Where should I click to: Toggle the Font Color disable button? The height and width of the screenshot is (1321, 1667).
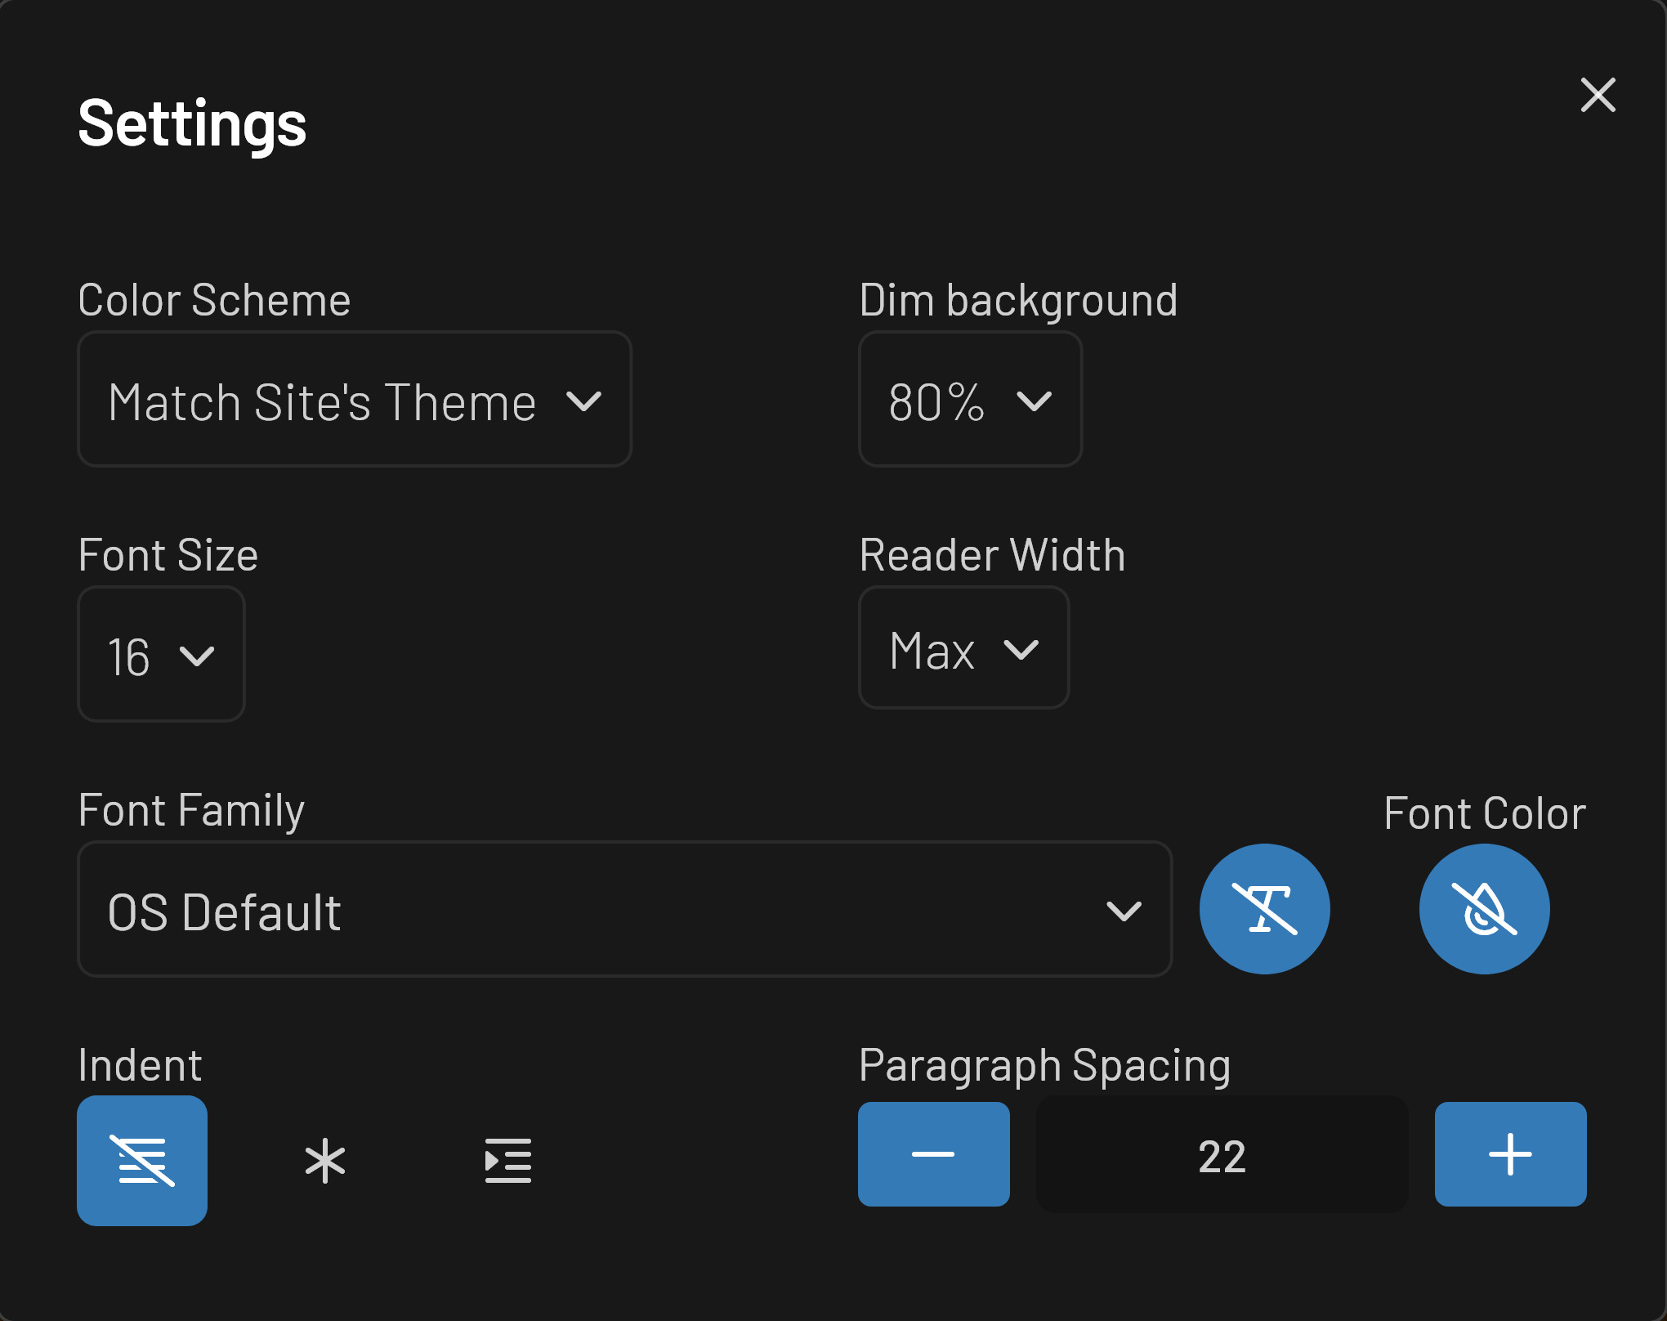pyautogui.click(x=1484, y=909)
